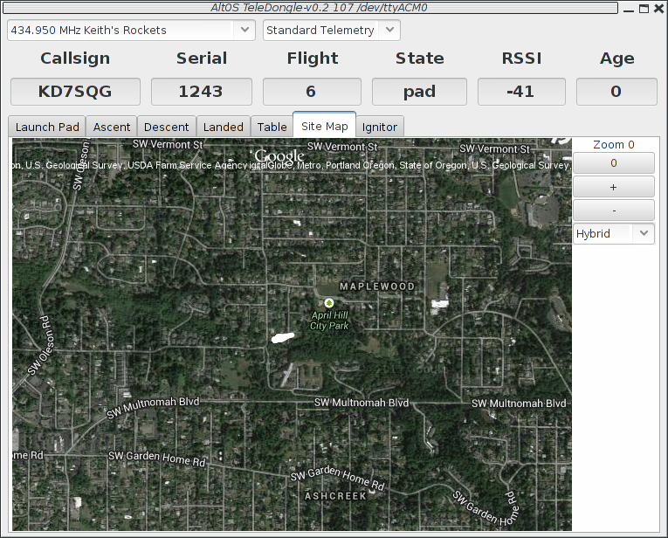Screen dimensions: 668x538
Task: Expand the 434.950 MHz frequency dropdown
Action: pos(244,31)
